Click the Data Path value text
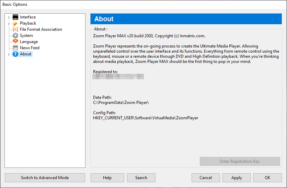Viewport: 287px width, 188px height. 121,103
